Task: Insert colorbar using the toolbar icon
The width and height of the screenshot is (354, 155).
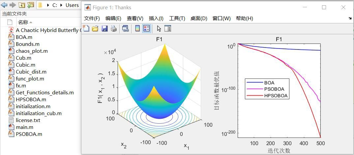Action: pyautogui.click(x=137, y=28)
